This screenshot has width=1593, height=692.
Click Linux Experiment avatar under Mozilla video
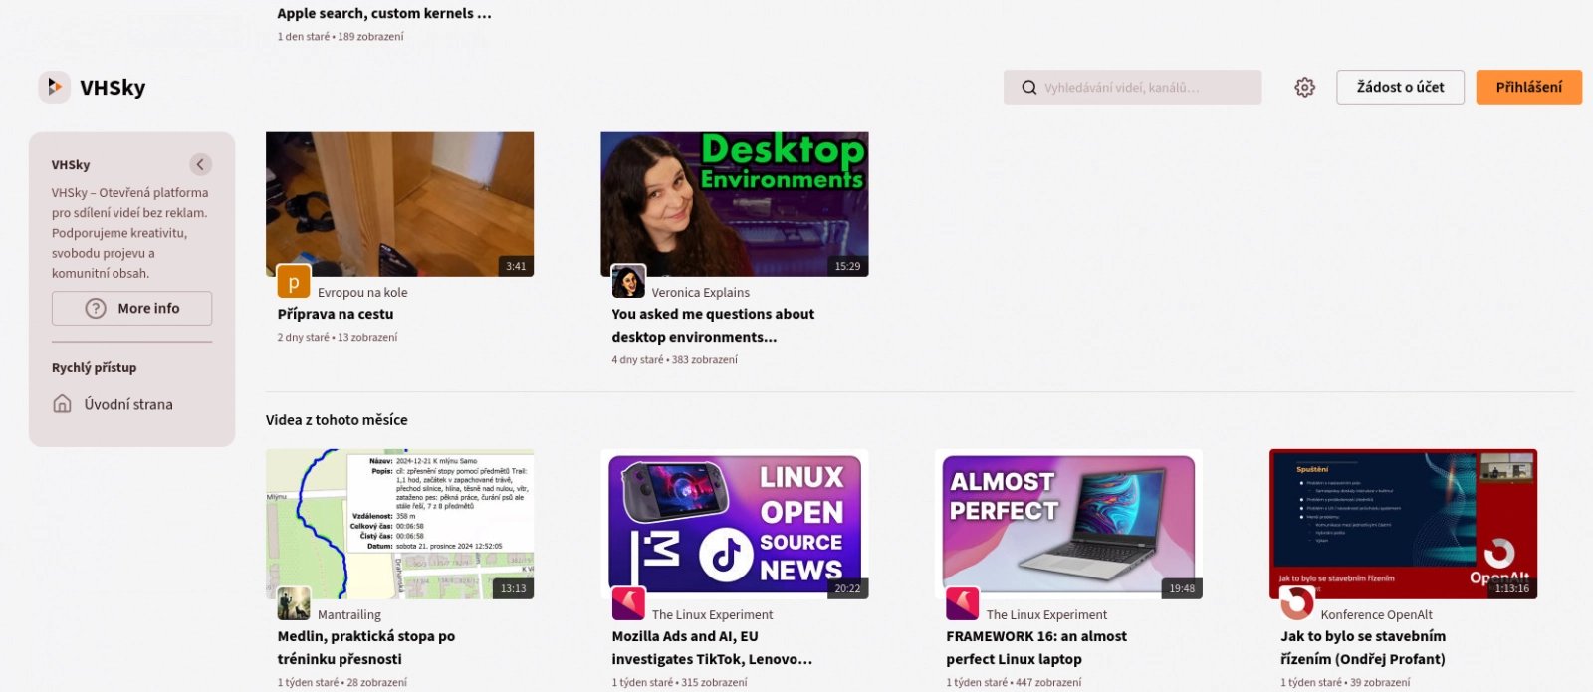tap(628, 604)
